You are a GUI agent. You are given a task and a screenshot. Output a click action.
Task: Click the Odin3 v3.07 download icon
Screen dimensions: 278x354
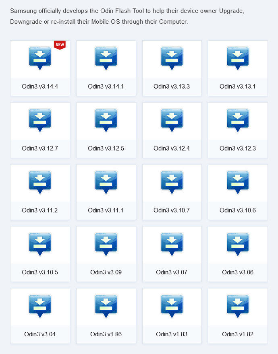172,244
